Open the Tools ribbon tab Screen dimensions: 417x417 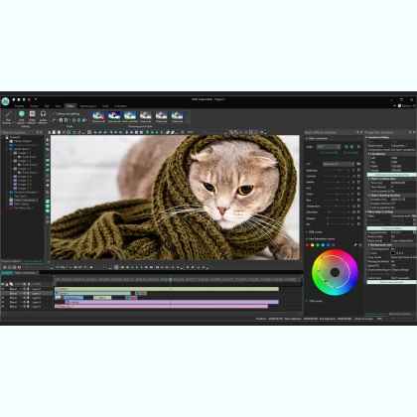tap(105, 106)
